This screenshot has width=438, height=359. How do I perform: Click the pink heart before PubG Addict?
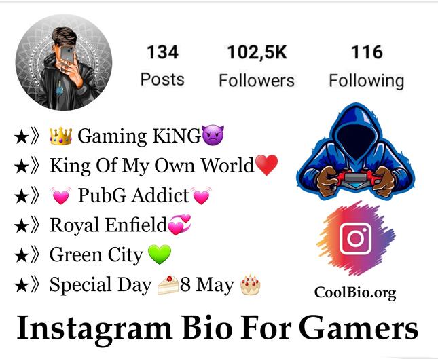60,195
